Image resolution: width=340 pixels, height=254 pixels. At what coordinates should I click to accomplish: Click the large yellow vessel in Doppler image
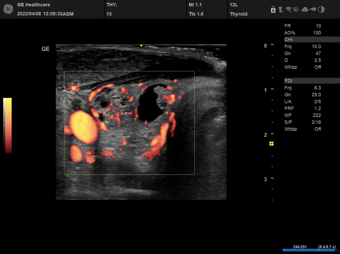(83, 127)
